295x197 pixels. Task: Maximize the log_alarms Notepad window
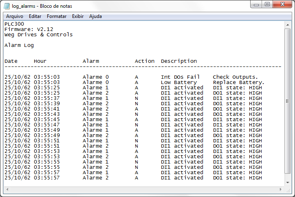pyautogui.click(x=267, y=4)
